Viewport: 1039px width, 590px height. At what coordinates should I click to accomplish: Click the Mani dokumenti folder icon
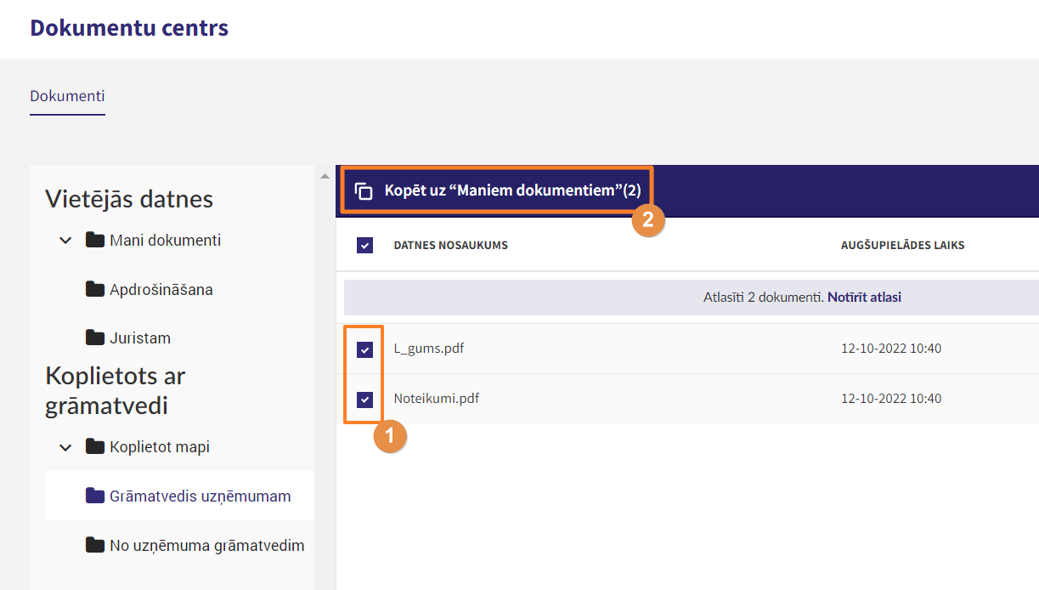pyautogui.click(x=95, y=241)
